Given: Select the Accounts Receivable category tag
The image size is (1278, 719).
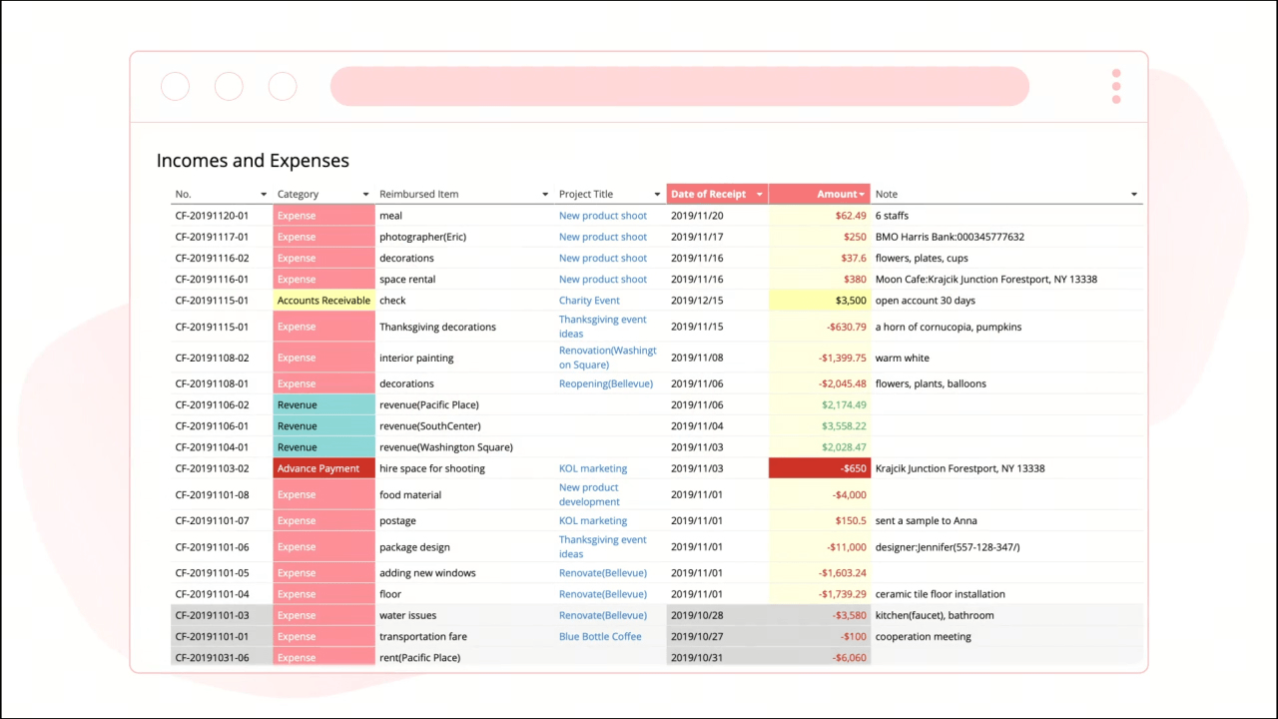Looking at the screenshot, I should pyautogui.click(x=323, y=301).
